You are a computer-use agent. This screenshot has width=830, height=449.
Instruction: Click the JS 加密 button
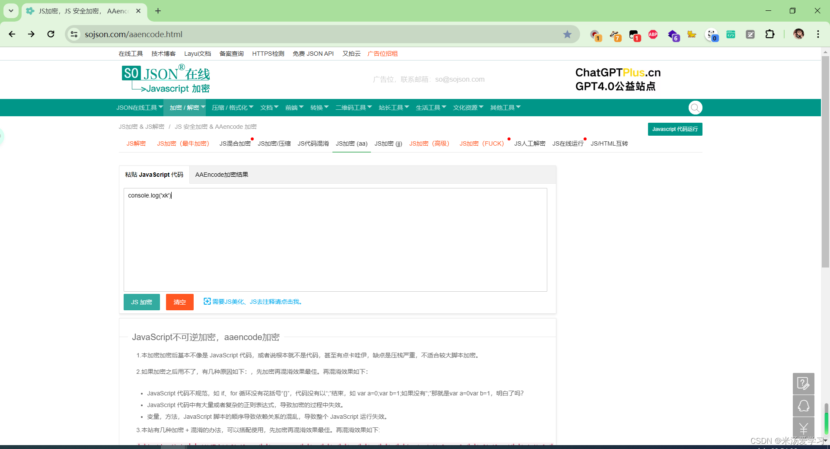click(141, 302)
